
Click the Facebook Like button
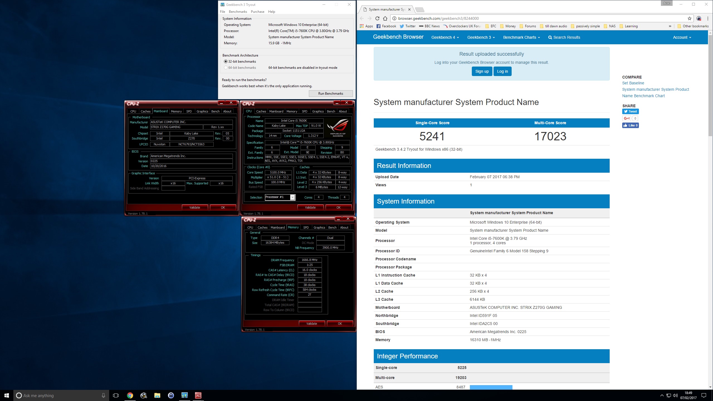[630, 125]
